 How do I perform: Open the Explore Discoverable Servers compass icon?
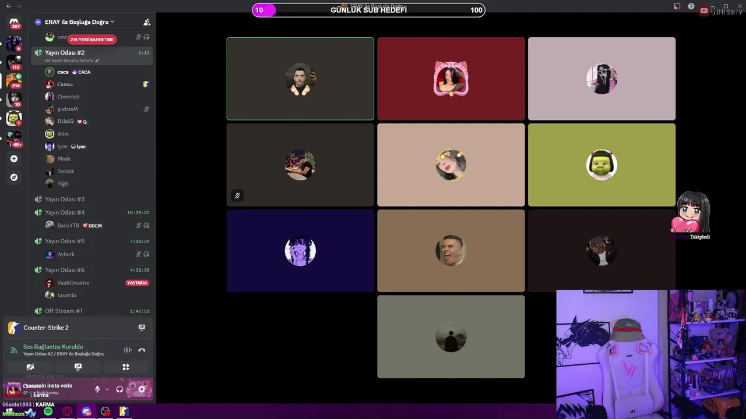14,177
